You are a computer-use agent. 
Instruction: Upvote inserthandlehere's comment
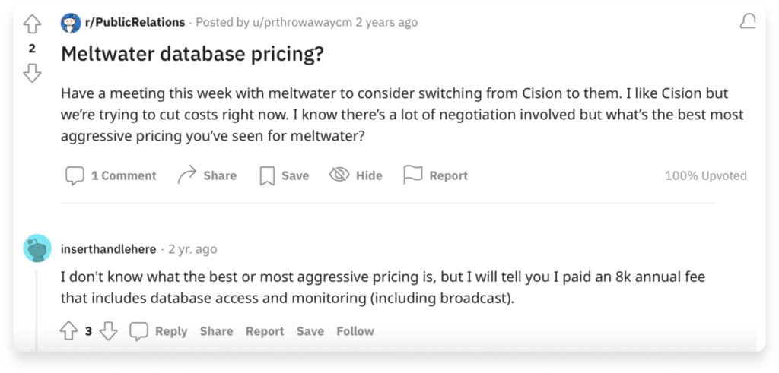(68, 331)
